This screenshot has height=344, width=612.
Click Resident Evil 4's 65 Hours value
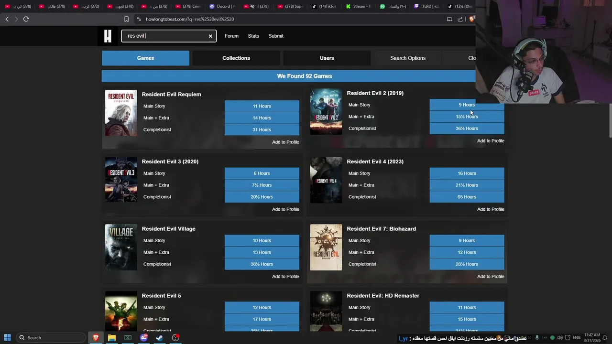pos(467,197)
